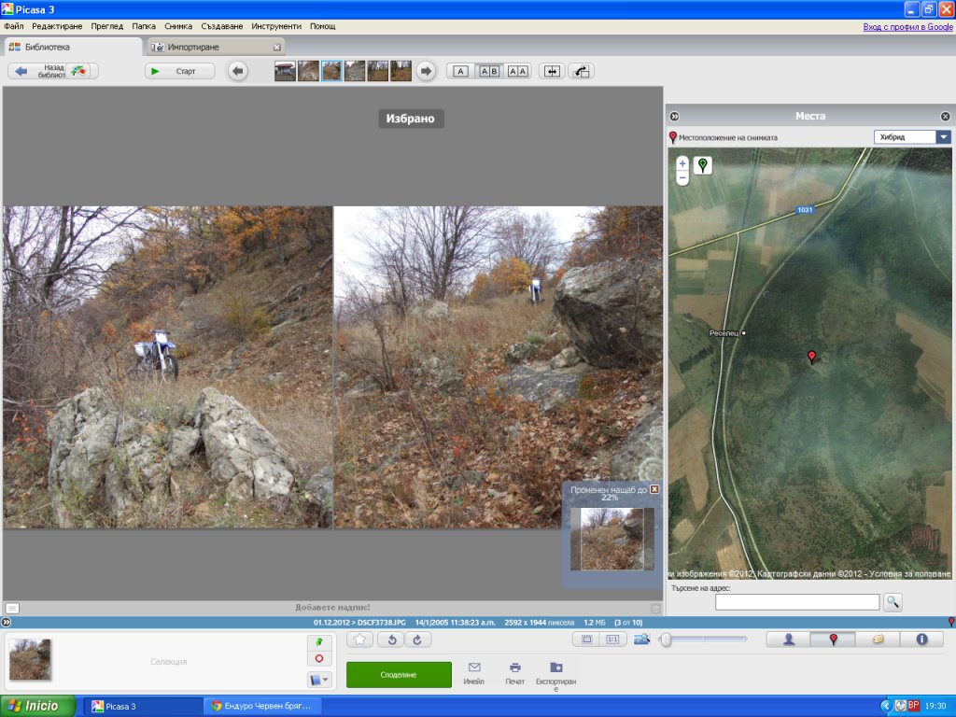956x717 pixels.
Task: Expand the add-to-album dropdown in tray
Action: point(319,679)
